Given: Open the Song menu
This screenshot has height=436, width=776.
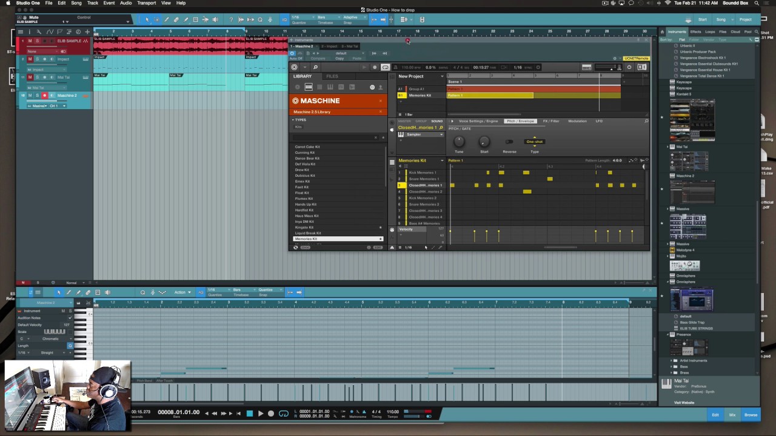Looking at the screenshot, I should coord(76,3).
